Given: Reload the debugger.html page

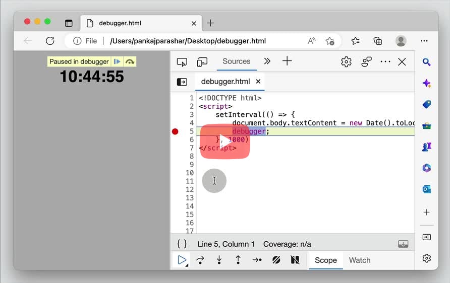Looking at the screenshot, I should pos(50,41).
